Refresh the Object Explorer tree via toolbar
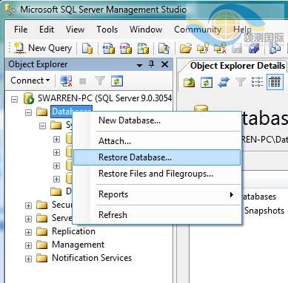The height and width of the screenshot is (283, 288). [x=117, y=81]
